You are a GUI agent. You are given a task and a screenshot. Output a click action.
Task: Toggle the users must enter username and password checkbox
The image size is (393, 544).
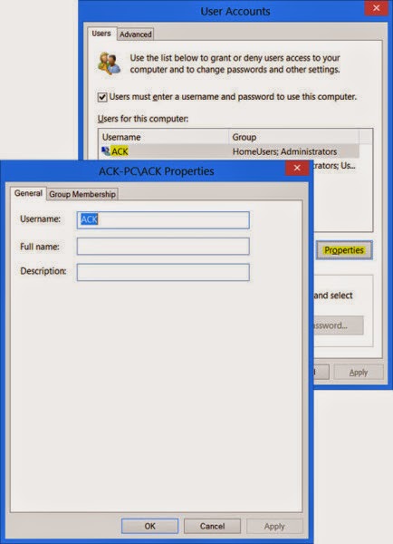(102, 97)
